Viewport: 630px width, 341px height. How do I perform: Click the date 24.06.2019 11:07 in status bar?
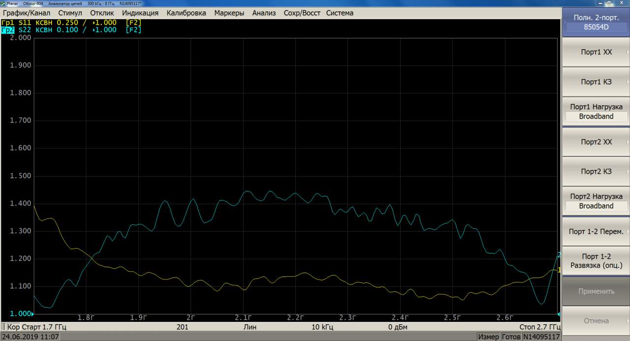click(x=31, y=337)
